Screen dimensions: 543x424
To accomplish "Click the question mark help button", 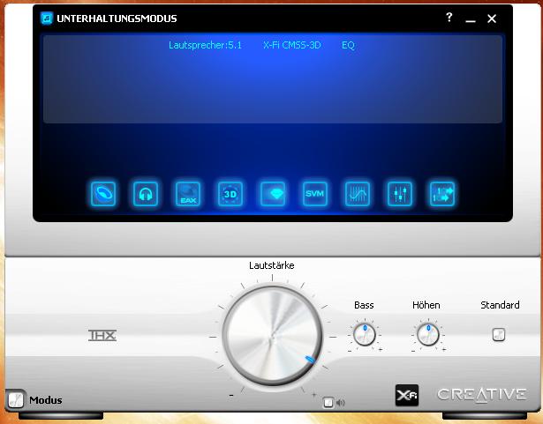I will click(449, 18).
